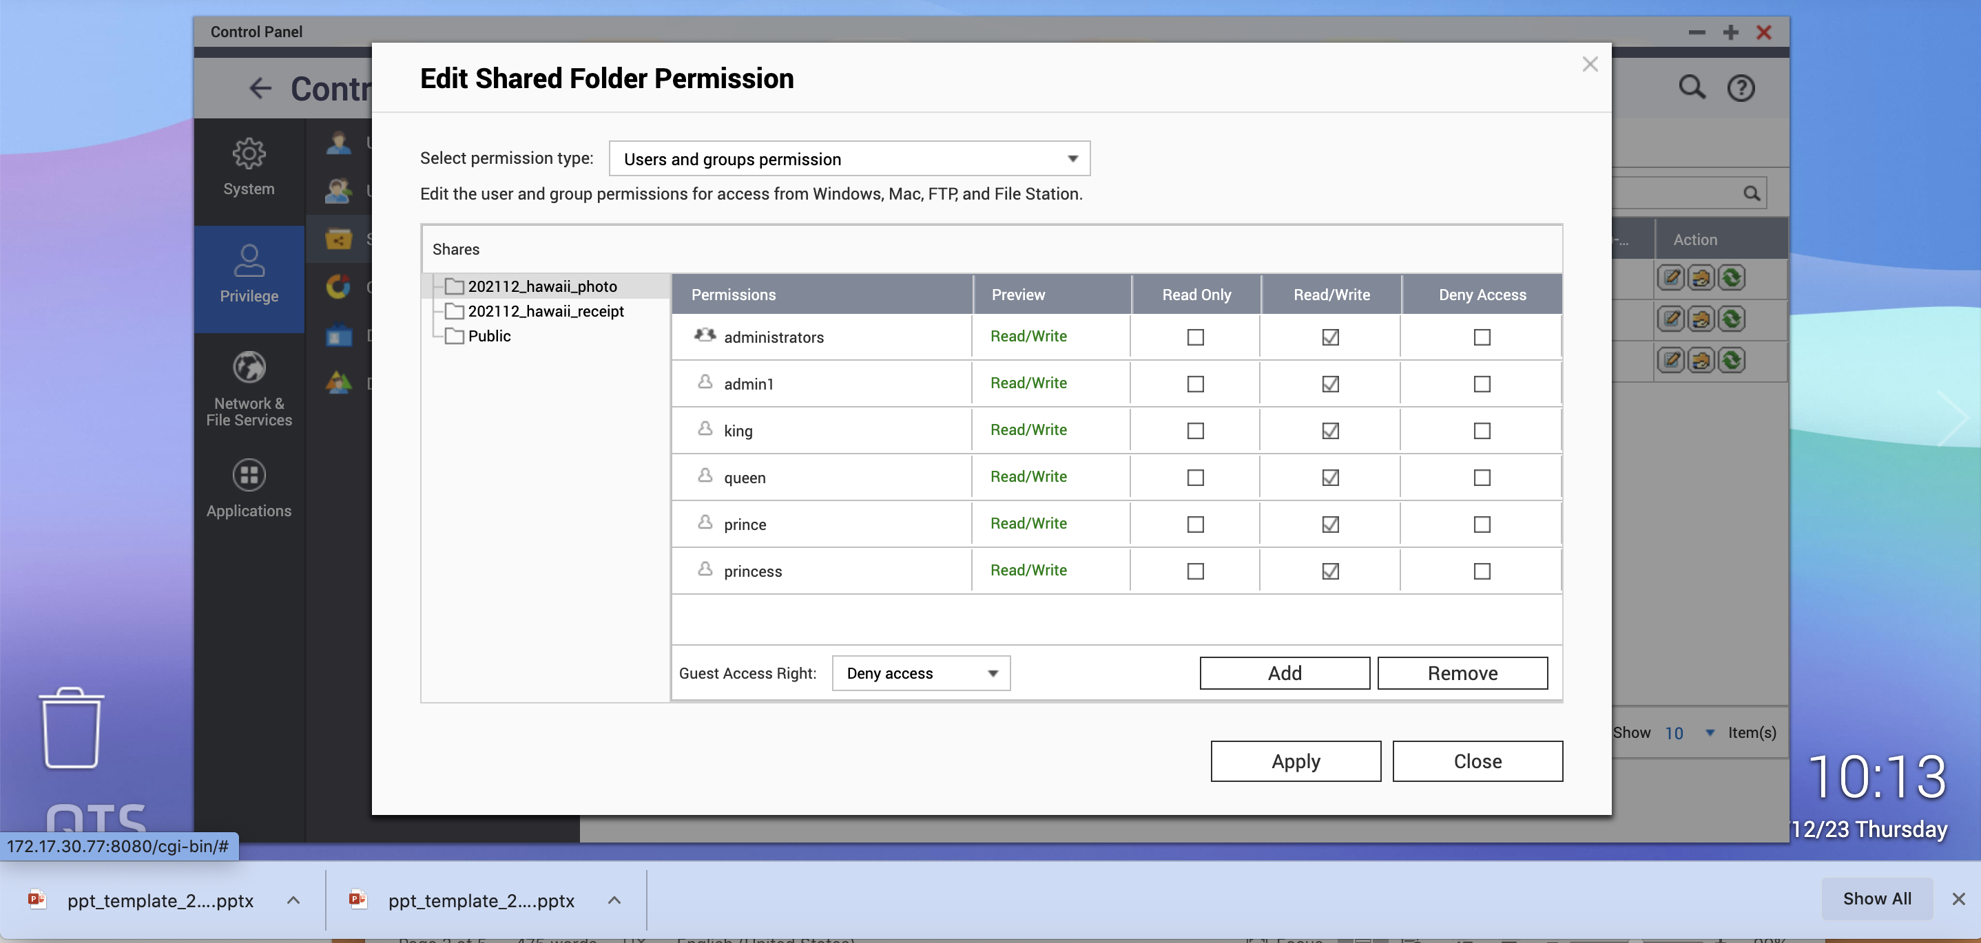Expand second ppt_template download options chevron
1981x943 pixels.
pos(614,900)
